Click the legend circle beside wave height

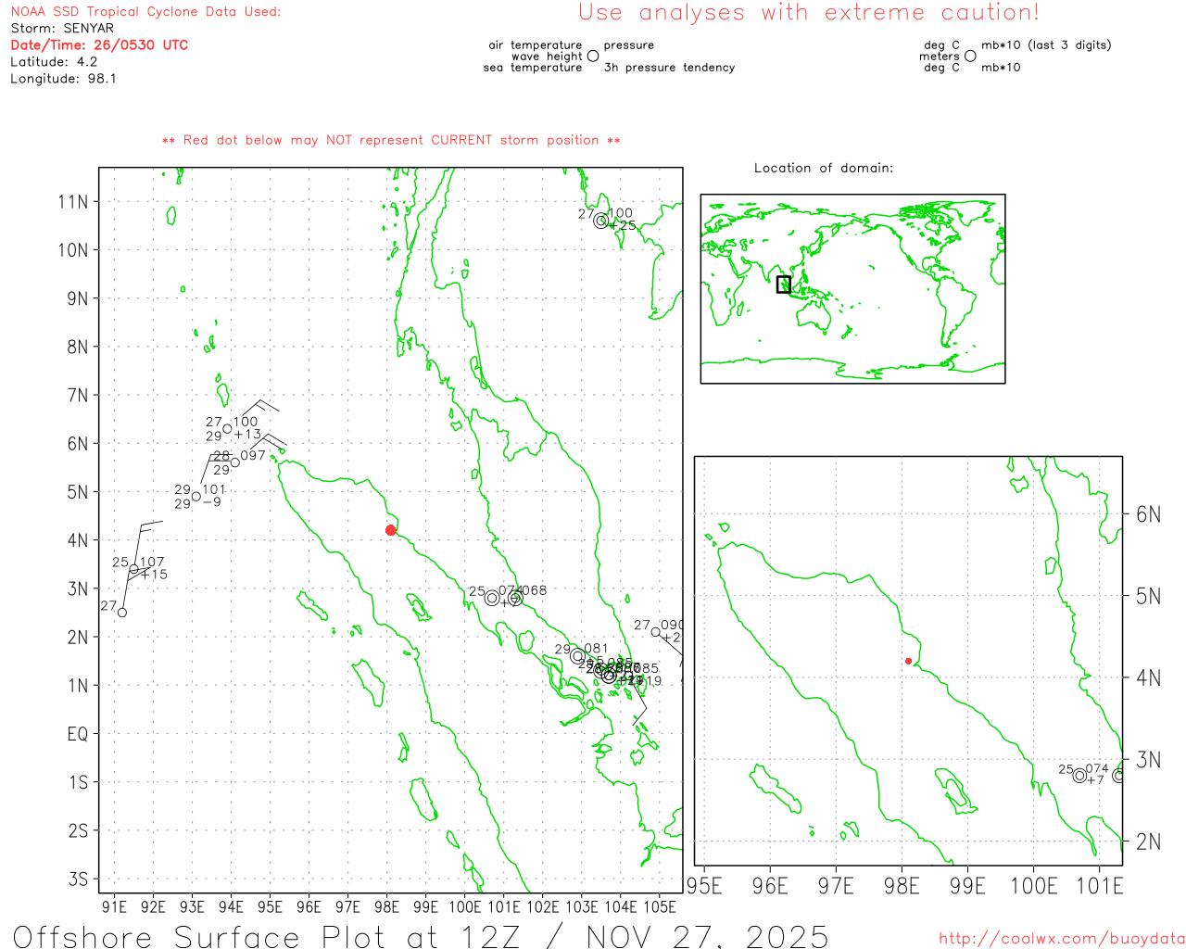click(x=593, y=57)
